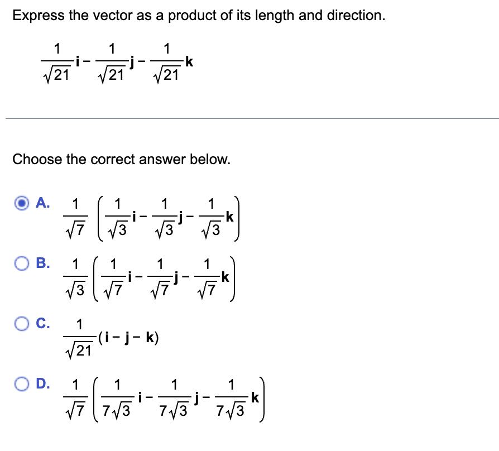Click the bold label C next to its radio
The height and width of the screenshot is (451, 499).
pyautogui.click(x=41, y=324)
